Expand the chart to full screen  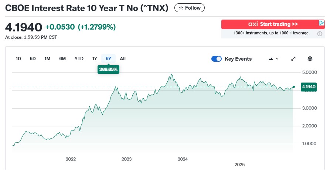click(293, 59)
